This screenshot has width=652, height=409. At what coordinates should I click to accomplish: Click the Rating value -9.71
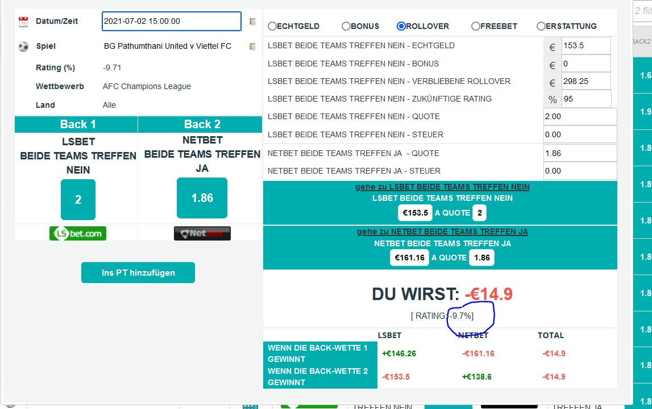pyautogui.click(x=113, y=68)
